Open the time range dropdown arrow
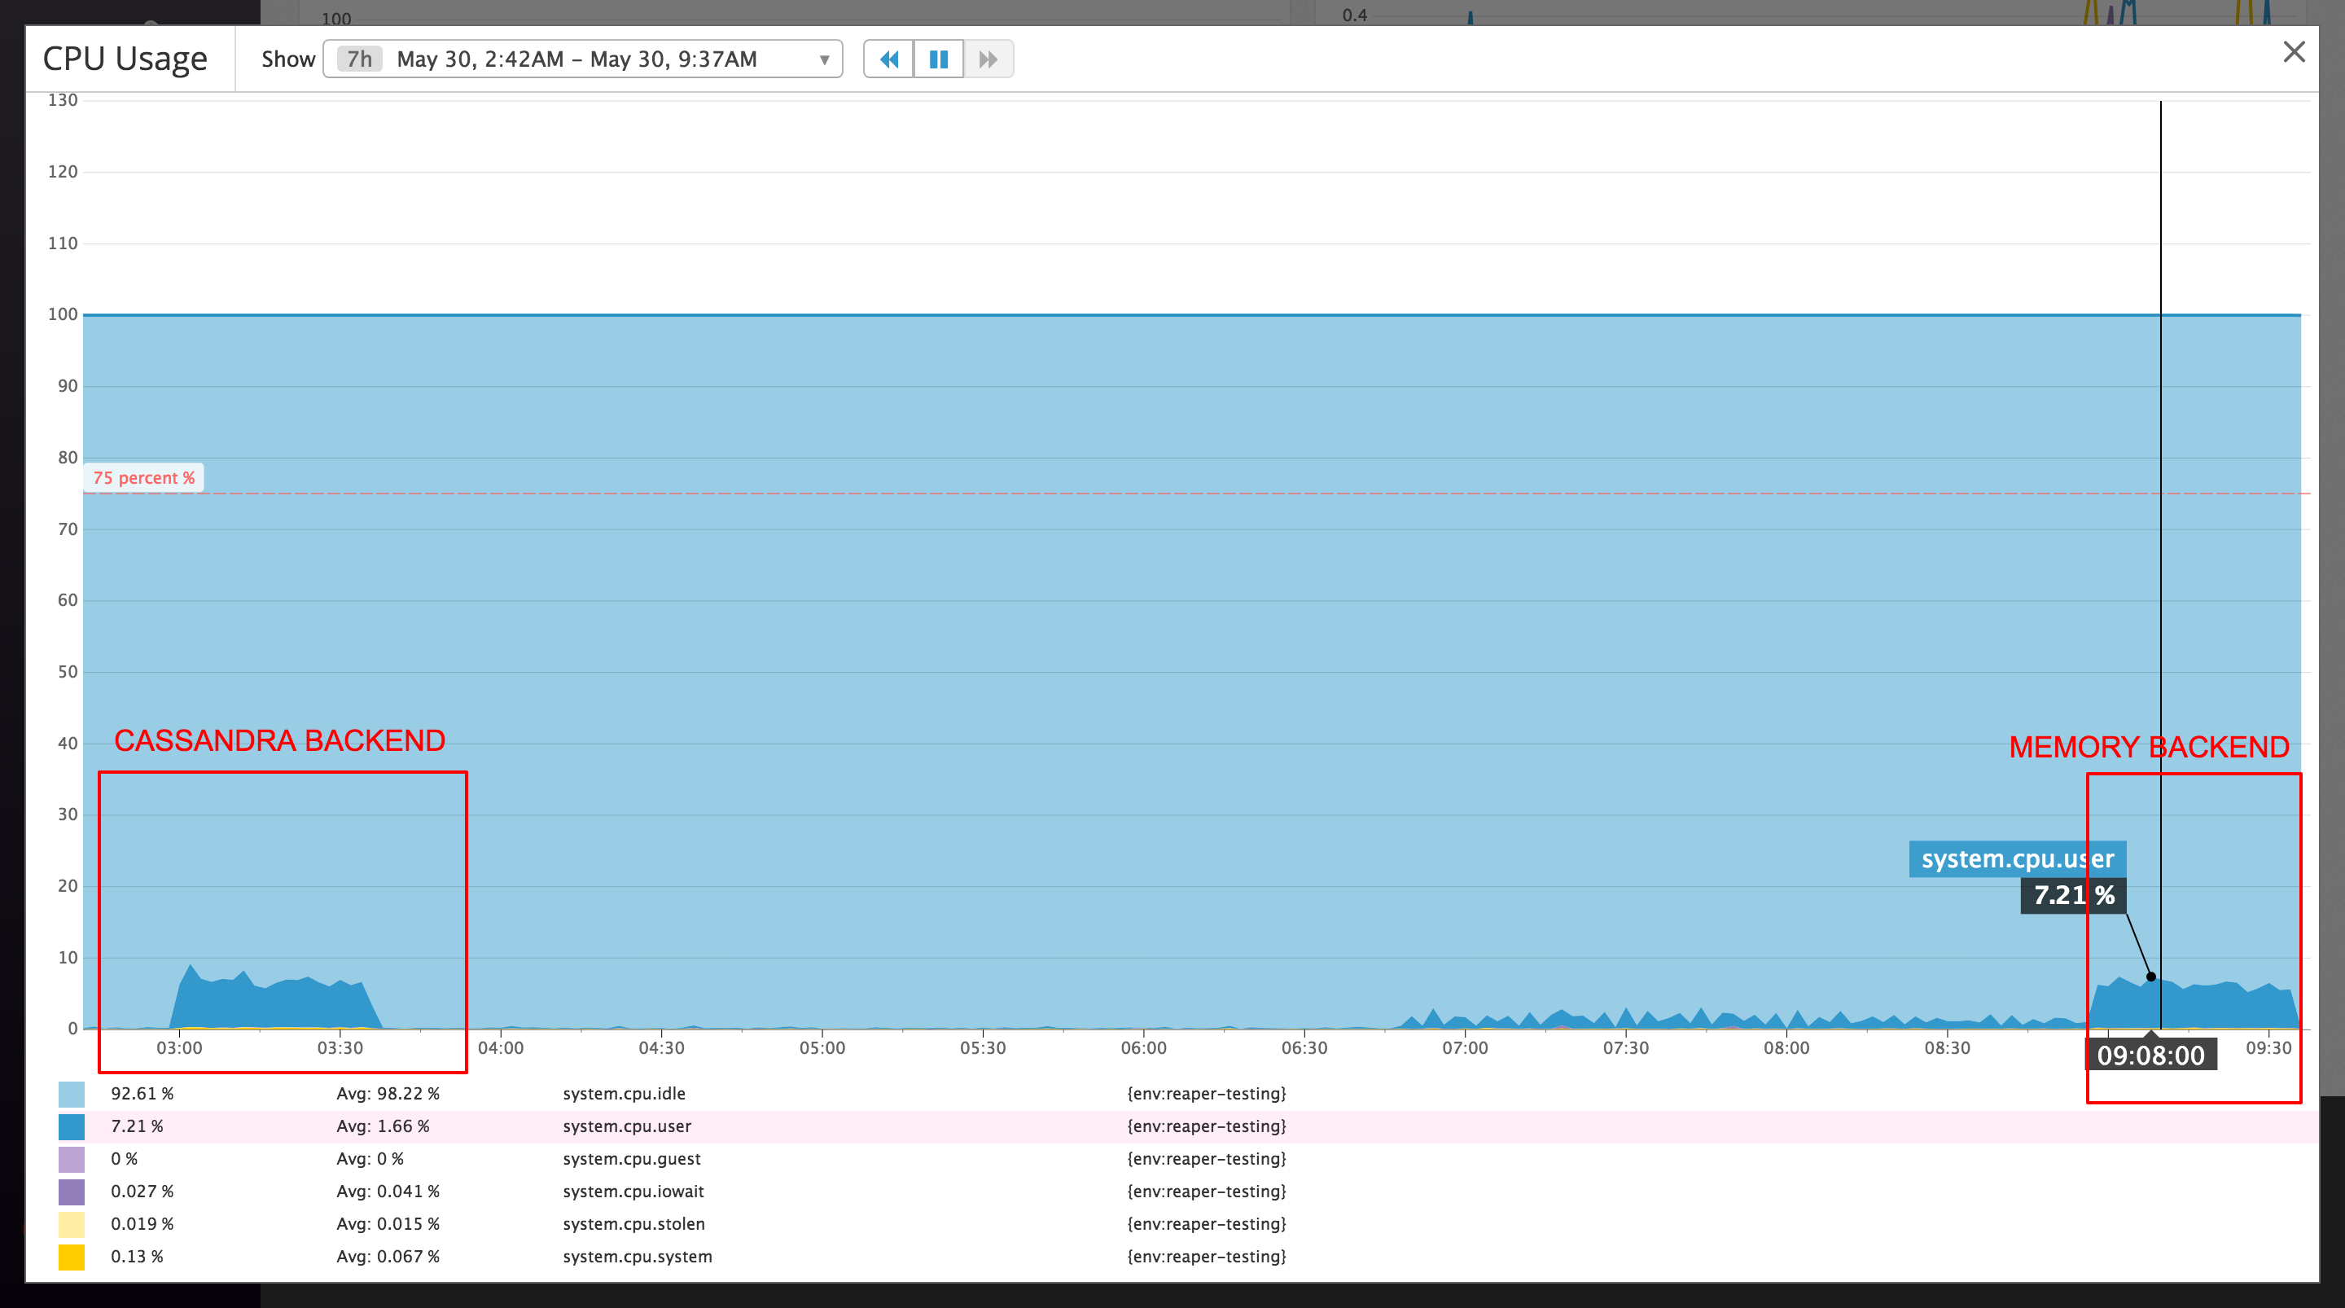 pos(824,60)
